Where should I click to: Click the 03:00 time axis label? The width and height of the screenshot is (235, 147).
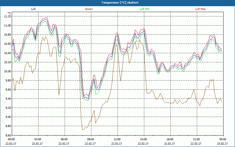(x=38, y=139)
